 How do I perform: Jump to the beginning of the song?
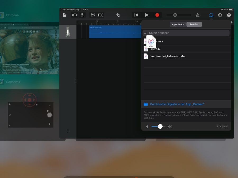136,15
